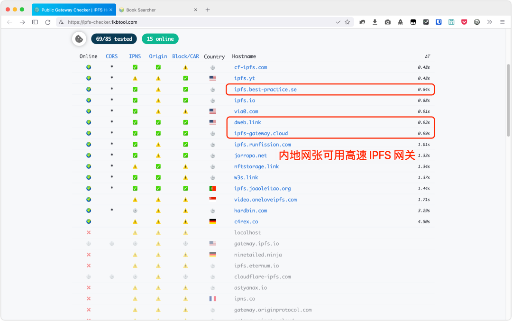
Task: Open the dweb.link gateway link
Action: coord(247,122)
